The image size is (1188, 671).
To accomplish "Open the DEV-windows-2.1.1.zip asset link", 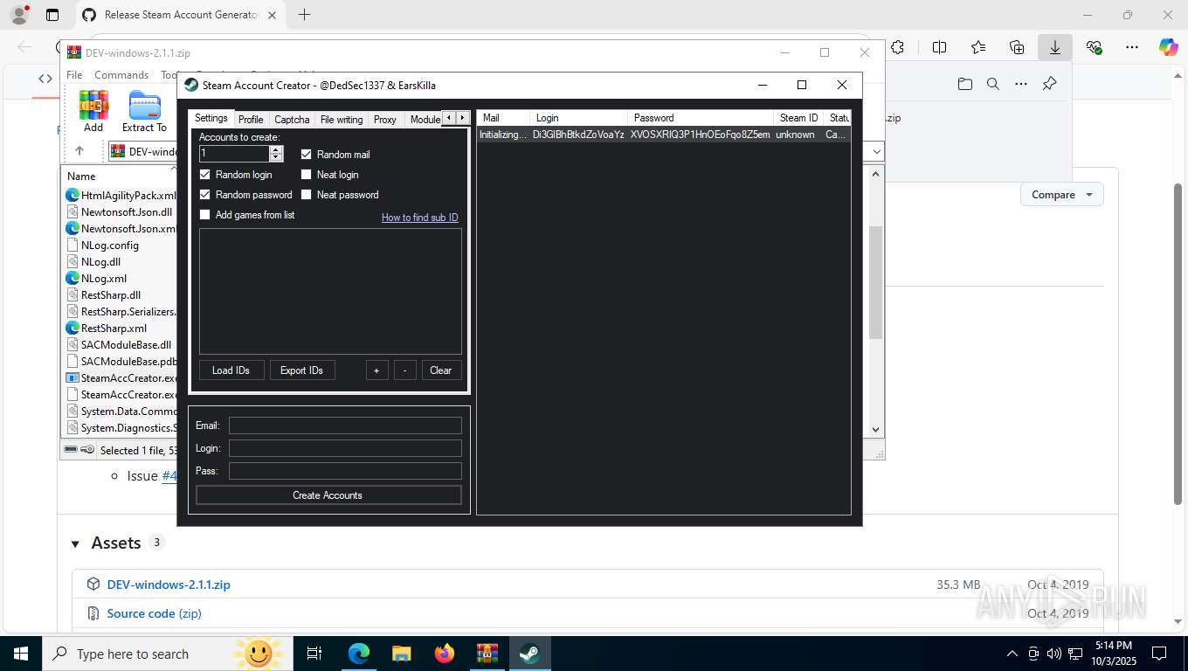I will [169, 585].
